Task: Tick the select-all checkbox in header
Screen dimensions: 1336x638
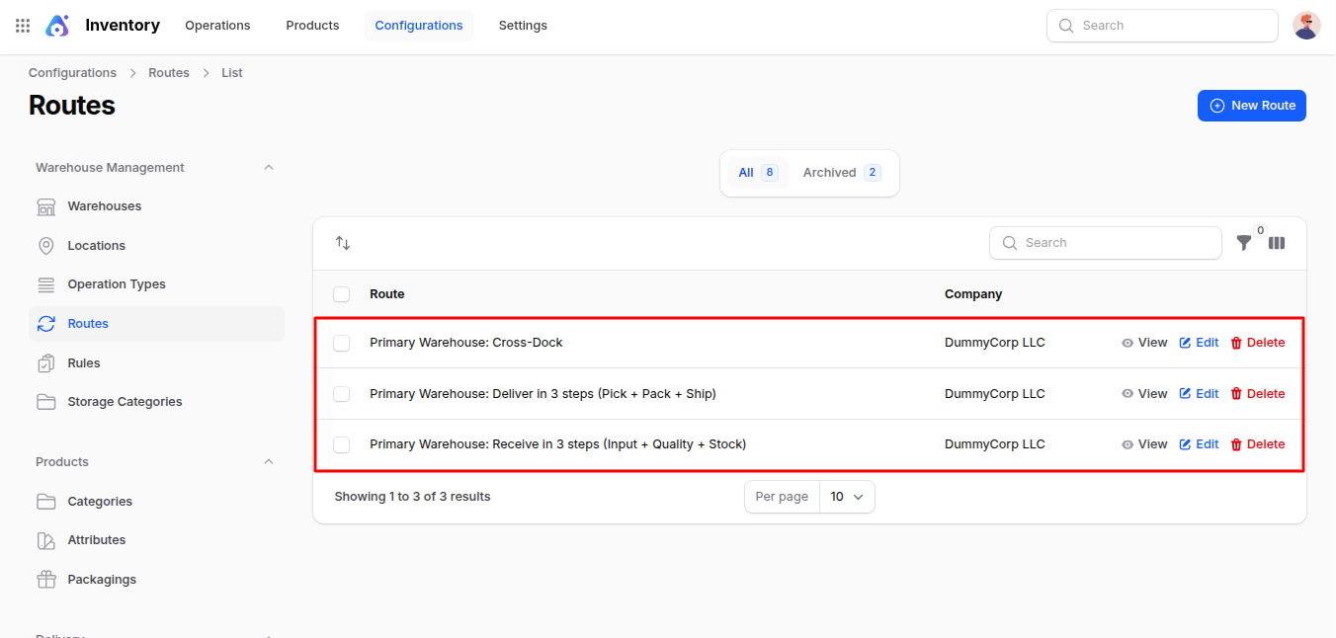Action: [x=342, y=294]
